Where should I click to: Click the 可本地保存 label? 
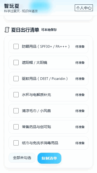[49, 30]
